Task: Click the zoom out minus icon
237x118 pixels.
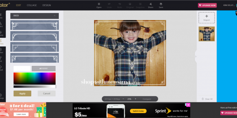Action: pos(123,99)
